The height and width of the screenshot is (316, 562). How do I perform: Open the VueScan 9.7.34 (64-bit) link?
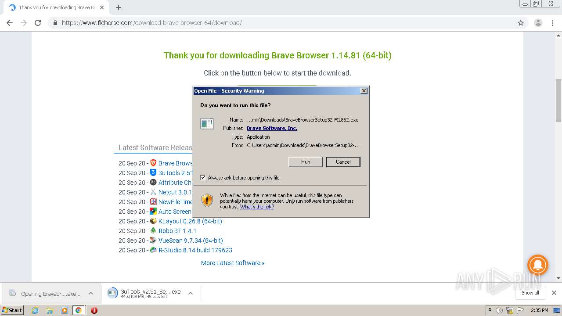tap(191, 241)
